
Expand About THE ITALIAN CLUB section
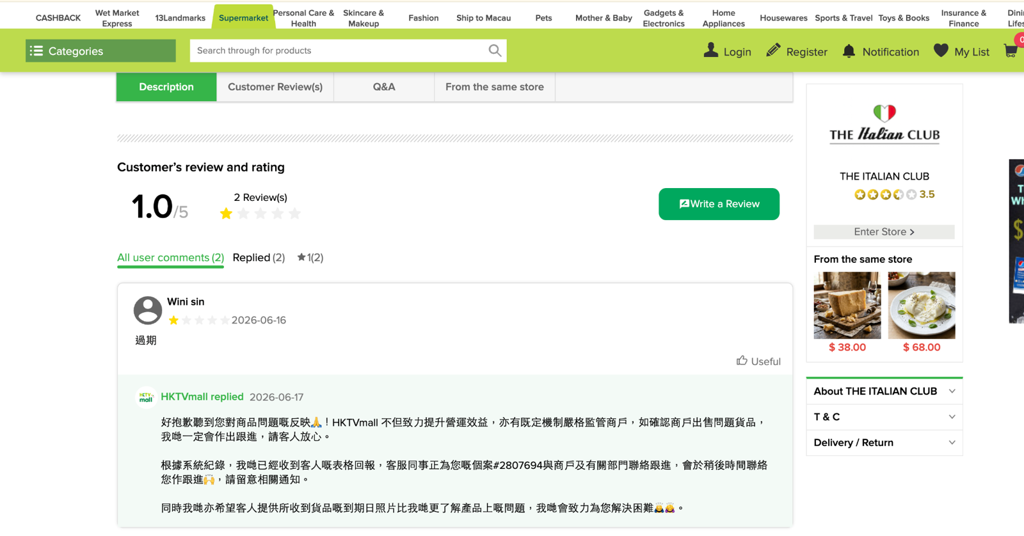[x=884, y=391]
